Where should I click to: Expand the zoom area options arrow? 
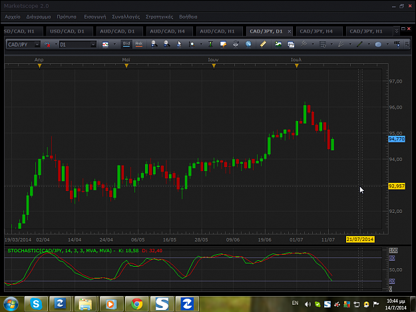tap(201, 44)
